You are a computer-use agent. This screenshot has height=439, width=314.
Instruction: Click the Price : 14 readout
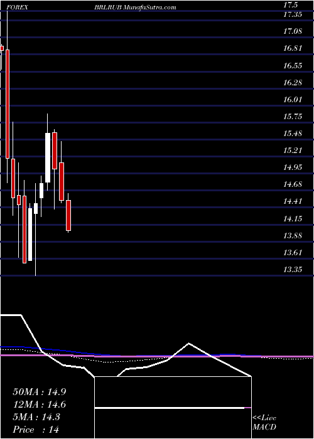click(36, 430)
